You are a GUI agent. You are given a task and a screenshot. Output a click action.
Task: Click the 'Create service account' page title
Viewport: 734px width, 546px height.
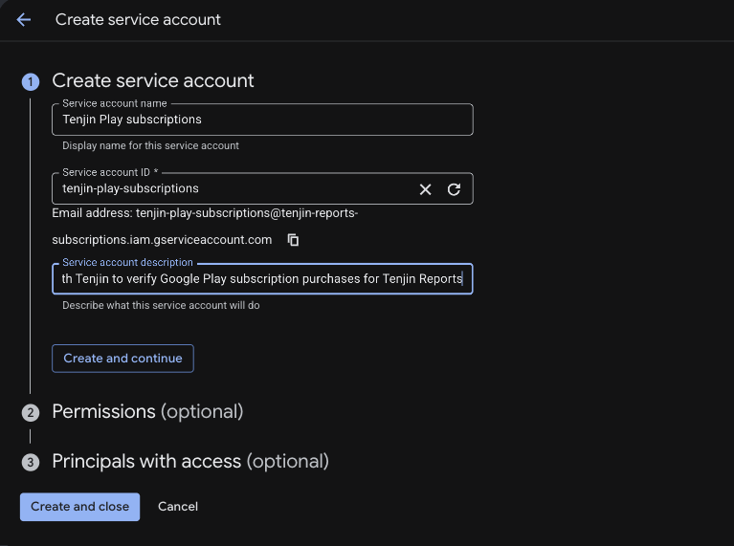point(138,20)
